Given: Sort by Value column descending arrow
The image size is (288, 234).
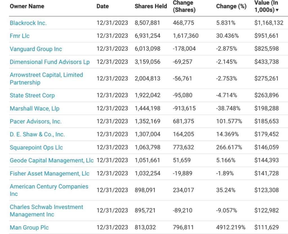Looking at the screenshot, I should point(277,10).
